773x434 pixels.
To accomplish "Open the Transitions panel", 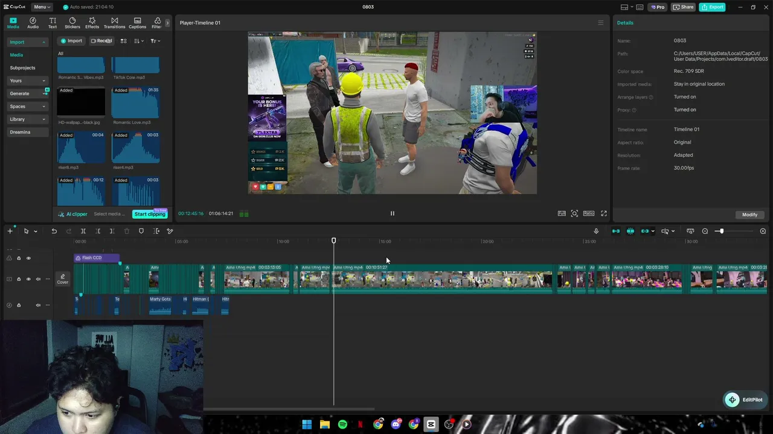I will click(114, 23).
